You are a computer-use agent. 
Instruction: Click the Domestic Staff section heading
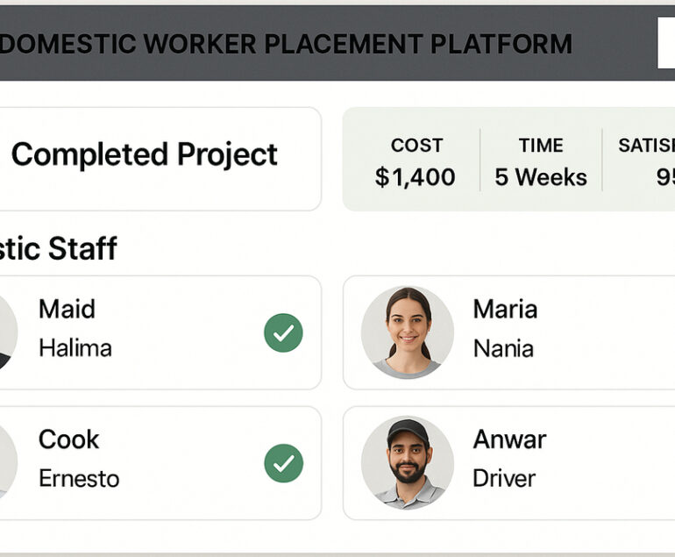click(58, 248)
